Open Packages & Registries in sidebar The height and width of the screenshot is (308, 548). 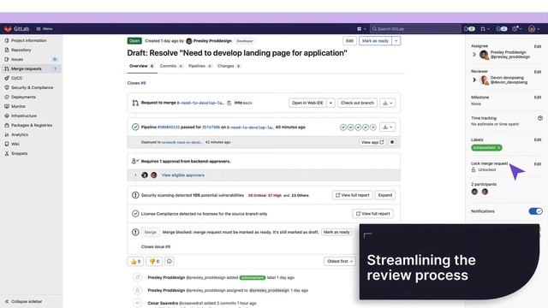pyautogui.click(x=32, y=126)
